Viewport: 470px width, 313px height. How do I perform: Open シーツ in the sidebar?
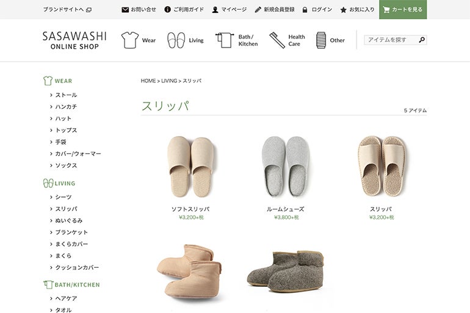coord(63,197)
